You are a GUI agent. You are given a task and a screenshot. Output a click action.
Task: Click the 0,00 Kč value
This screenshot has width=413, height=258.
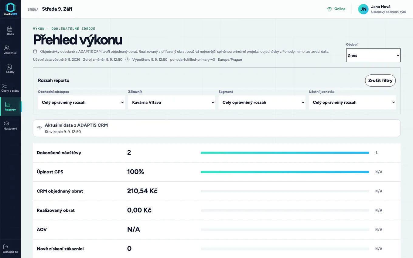139,210
